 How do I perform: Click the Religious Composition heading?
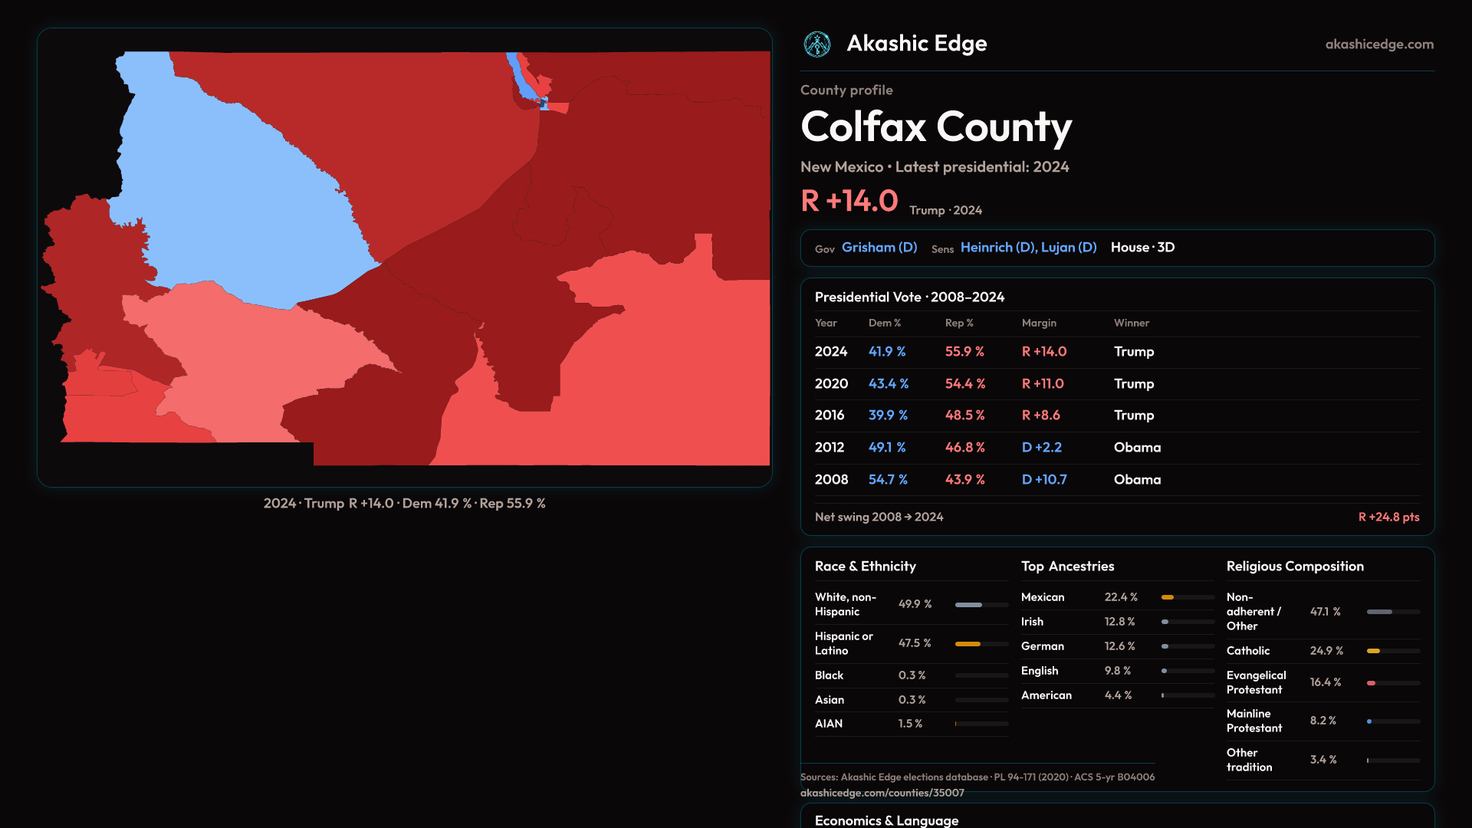coord(1294,567)
